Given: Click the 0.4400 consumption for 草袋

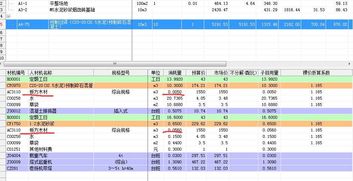Looking at the screenshot, I should tap(175, 143).
